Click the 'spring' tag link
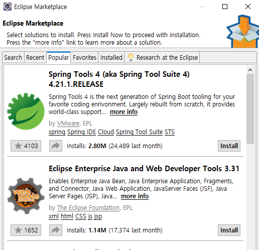The height and width of the screenshot is (250, 259). [57, 132]
